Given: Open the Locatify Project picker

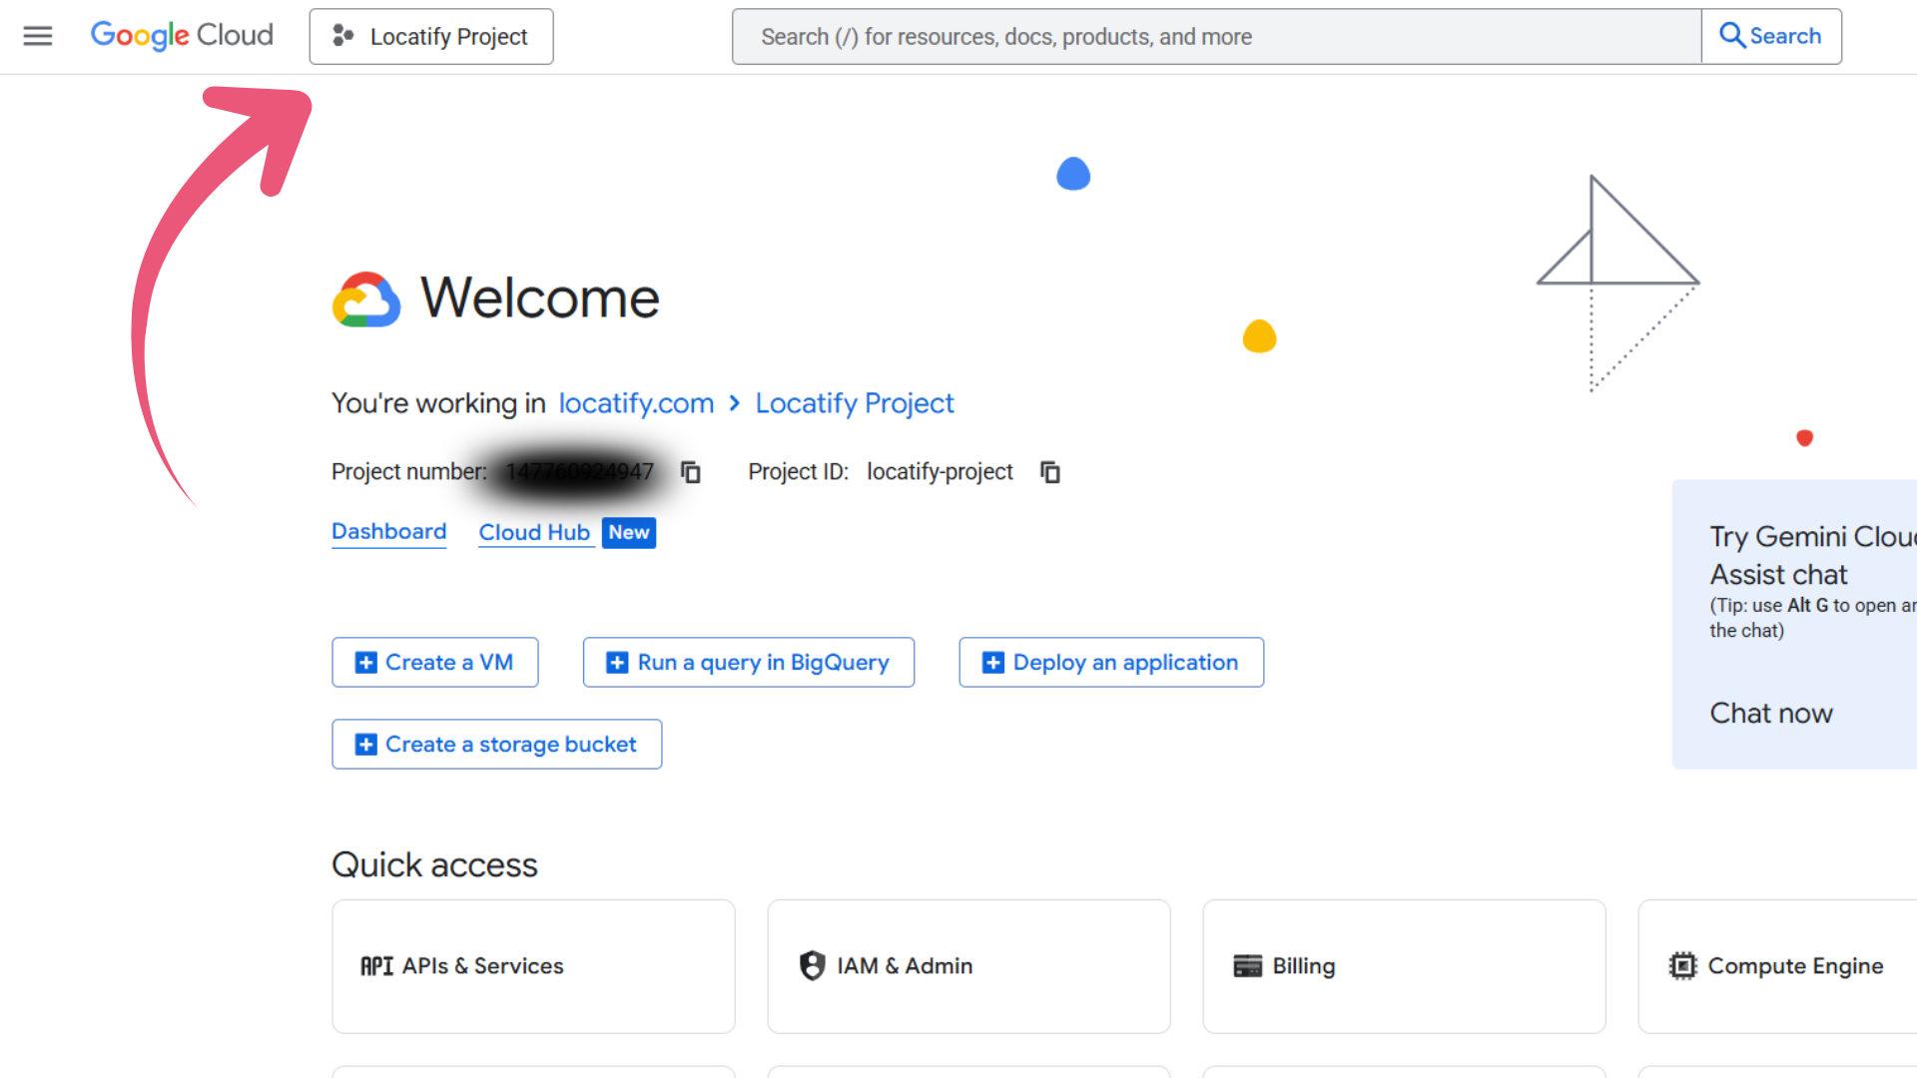Looking at the screenshot, I should (431, 37).
